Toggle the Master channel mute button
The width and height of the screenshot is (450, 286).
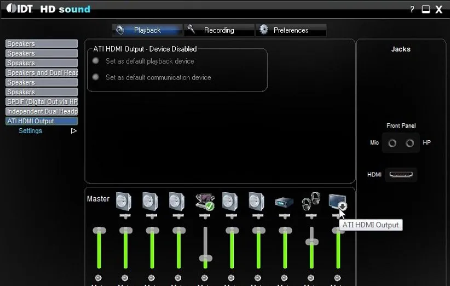click(99, 278)
